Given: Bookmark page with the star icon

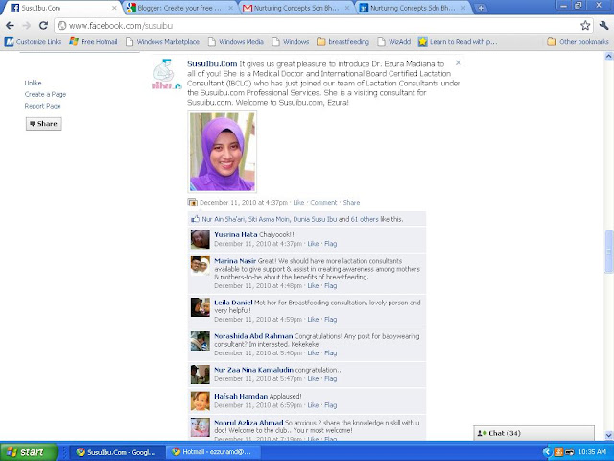Looking at the screenshot, I should [585, 26].
